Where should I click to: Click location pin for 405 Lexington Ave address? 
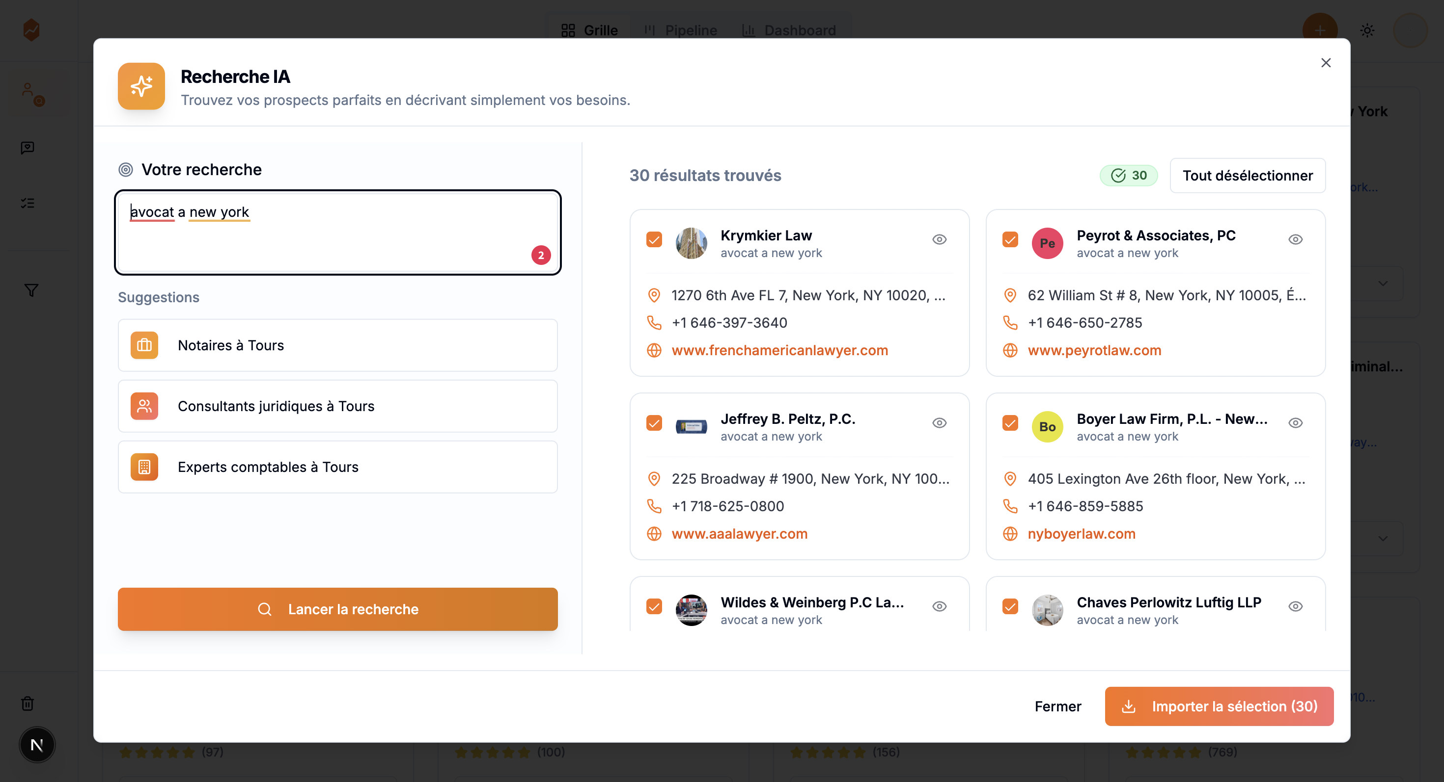1009,479
